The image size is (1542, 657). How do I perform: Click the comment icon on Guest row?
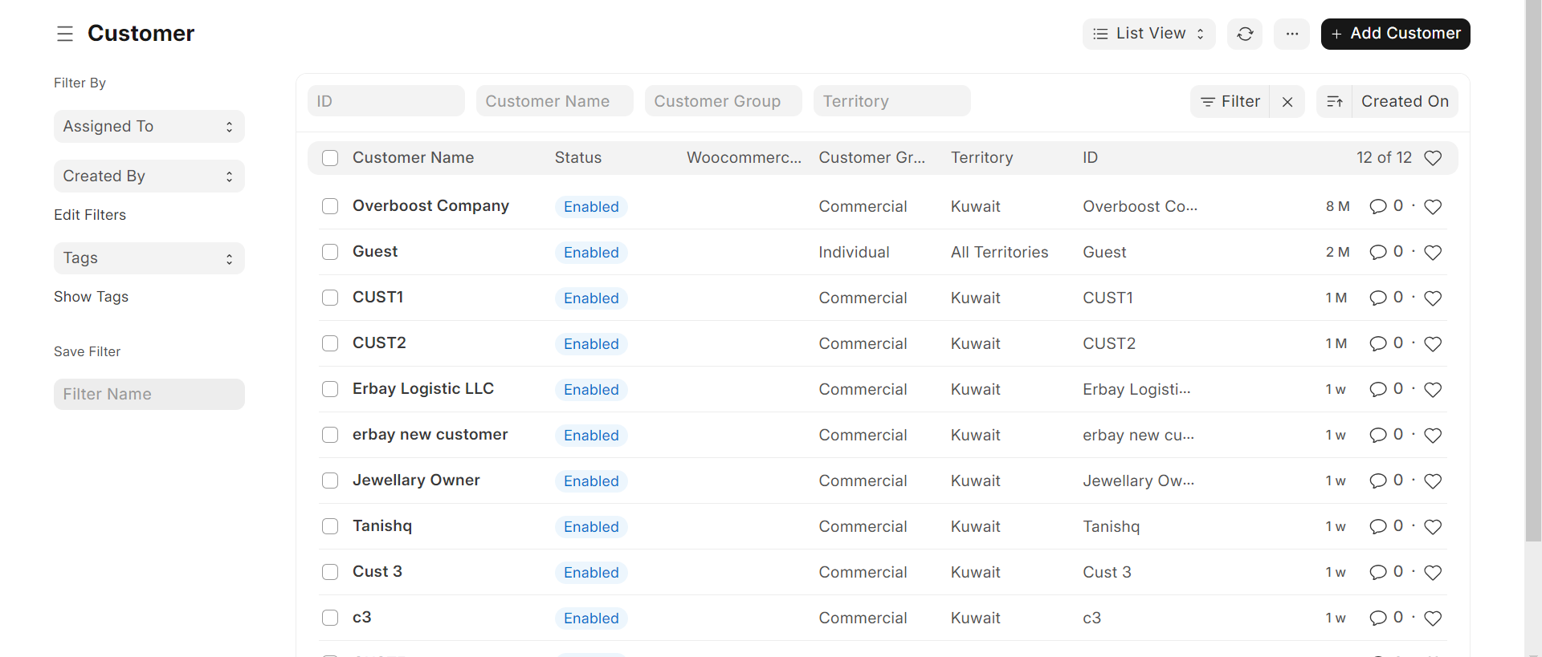point(1378,253)
